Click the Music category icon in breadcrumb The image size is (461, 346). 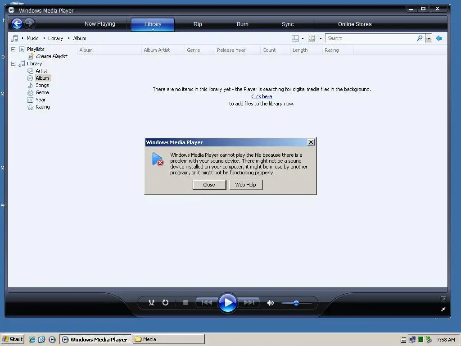(14, 38)
